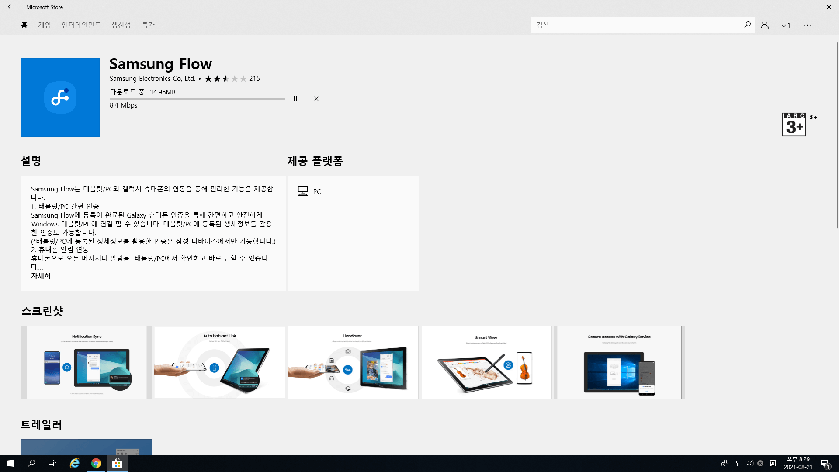Image resolution: width=839 pixels, height=472 pixels.
Task: Open Secure access with Galaxy Device screenshot
Action: pyautogui.click(x=619, y=362)
